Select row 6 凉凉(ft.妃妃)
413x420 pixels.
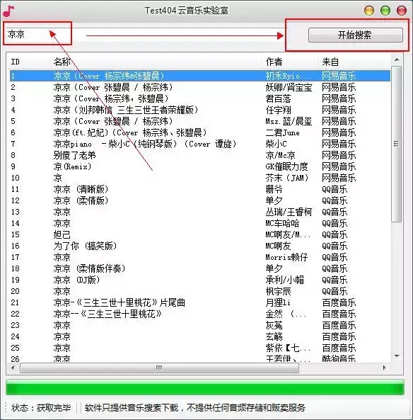(200, 132)
